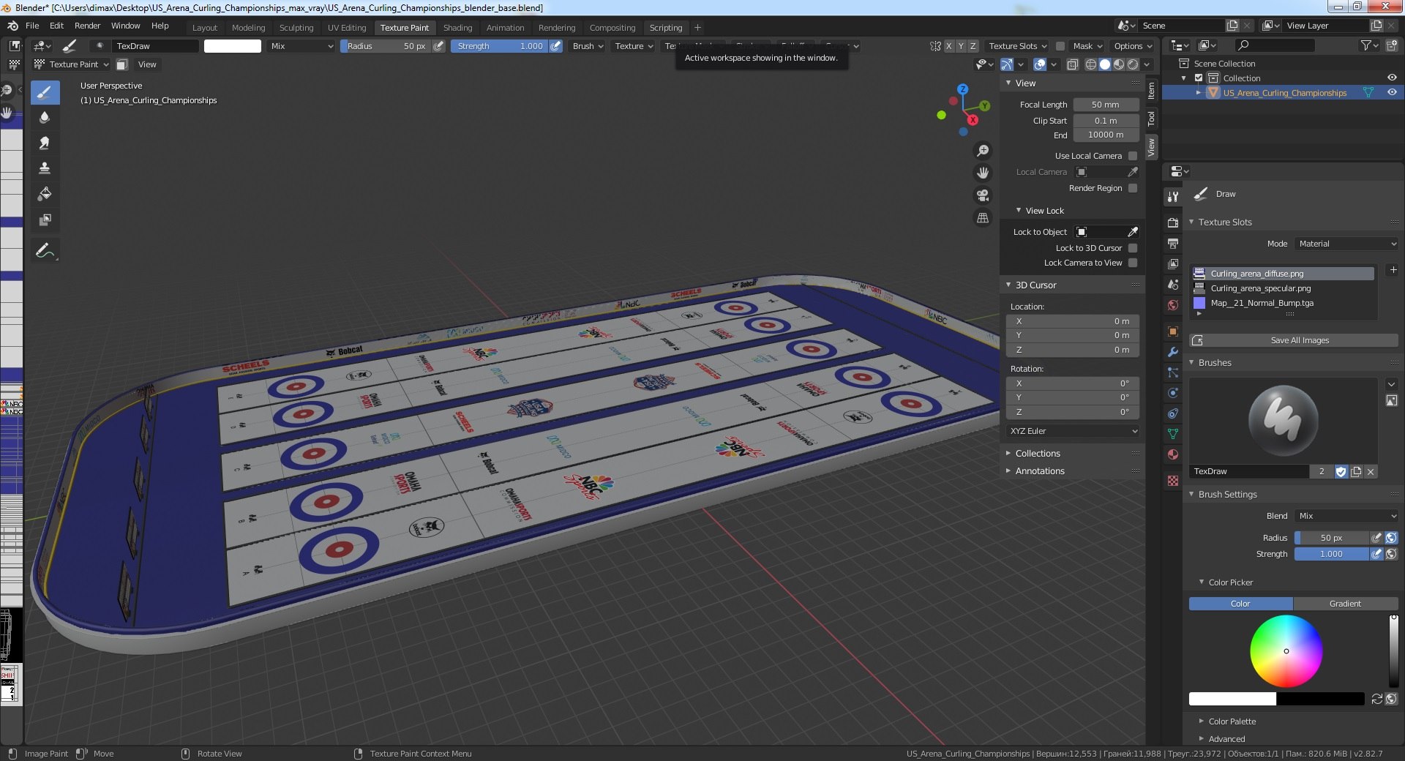
Task: Adjust the Strength slider in Brush Settings
Action: point(1331,554)
